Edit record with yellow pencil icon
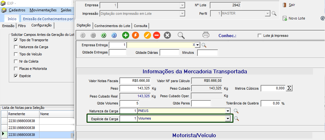This screenshot has height=140, width=325. (x=147, y=35)
